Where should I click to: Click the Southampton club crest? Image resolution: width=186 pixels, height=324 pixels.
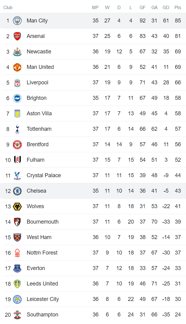click(x=17, y=314)
